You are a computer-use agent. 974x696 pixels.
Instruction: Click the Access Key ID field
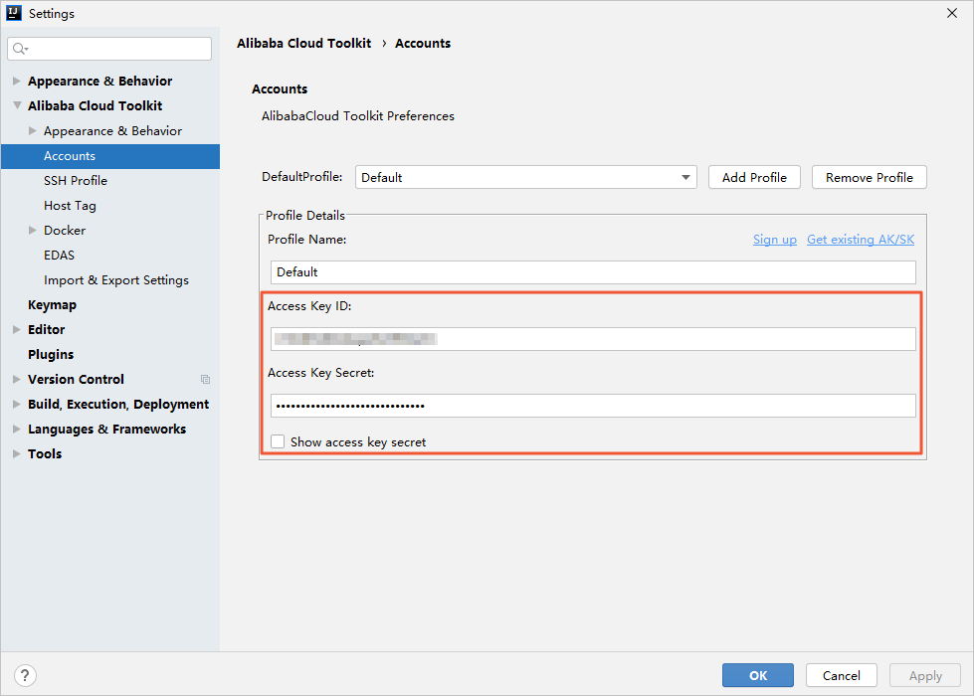(x=593, y=339)
